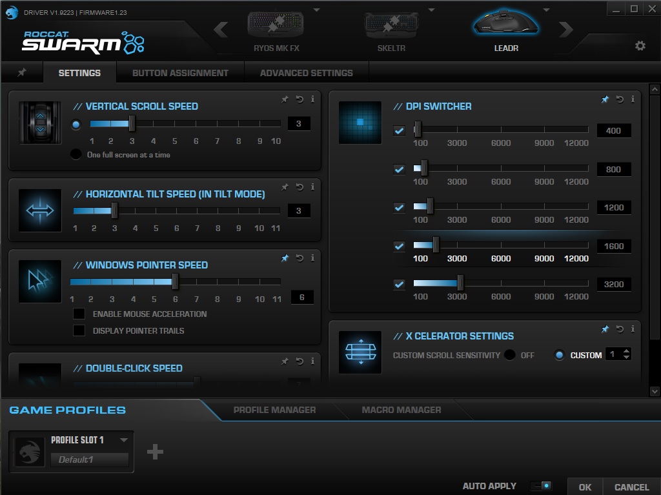
Task: Open the Macro Manager tab
Action: tap(402, 410)
